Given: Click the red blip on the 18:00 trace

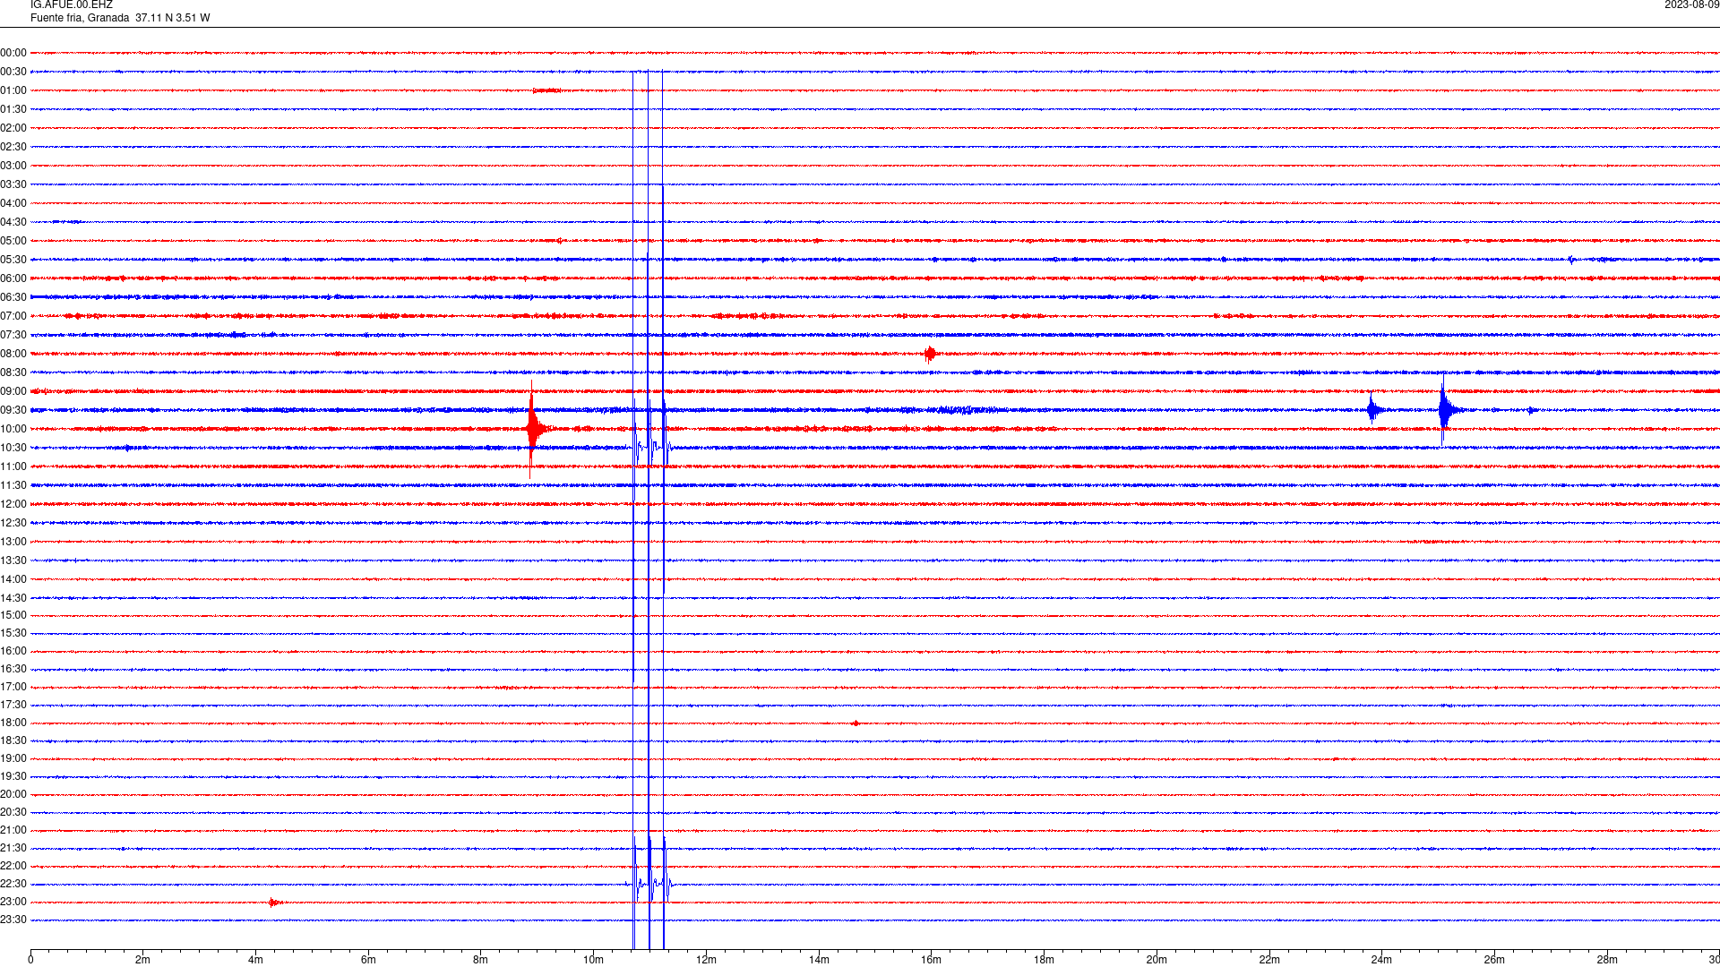Looking at the screenshot, I should [856, 723].
